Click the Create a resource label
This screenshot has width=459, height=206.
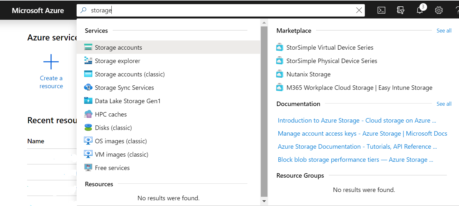point(51,82)
